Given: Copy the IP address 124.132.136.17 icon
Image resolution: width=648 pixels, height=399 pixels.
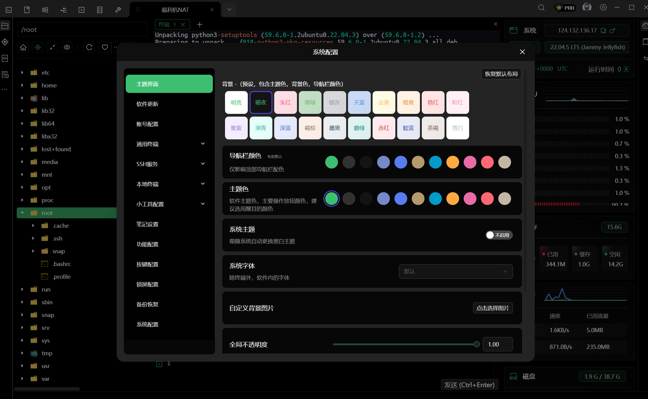Looking at the screenshot, I should [x=603, y=31].
